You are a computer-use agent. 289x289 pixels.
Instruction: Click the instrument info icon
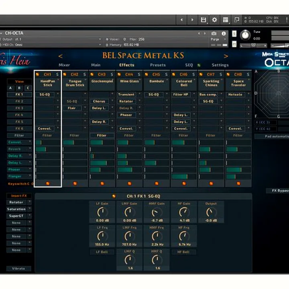click(x=224, y=34)
